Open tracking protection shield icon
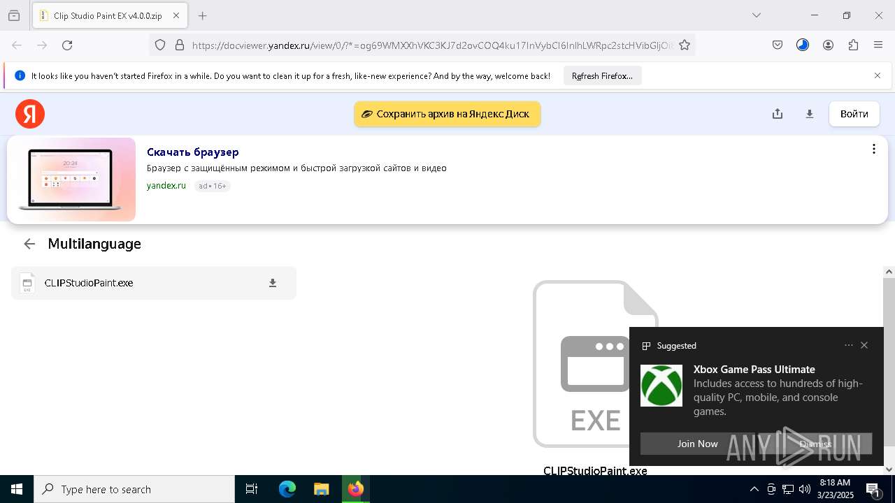 click(x=160, y=45)
